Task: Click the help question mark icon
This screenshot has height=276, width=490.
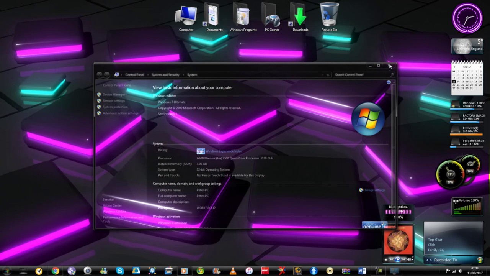Action: (x=389, y=82)
